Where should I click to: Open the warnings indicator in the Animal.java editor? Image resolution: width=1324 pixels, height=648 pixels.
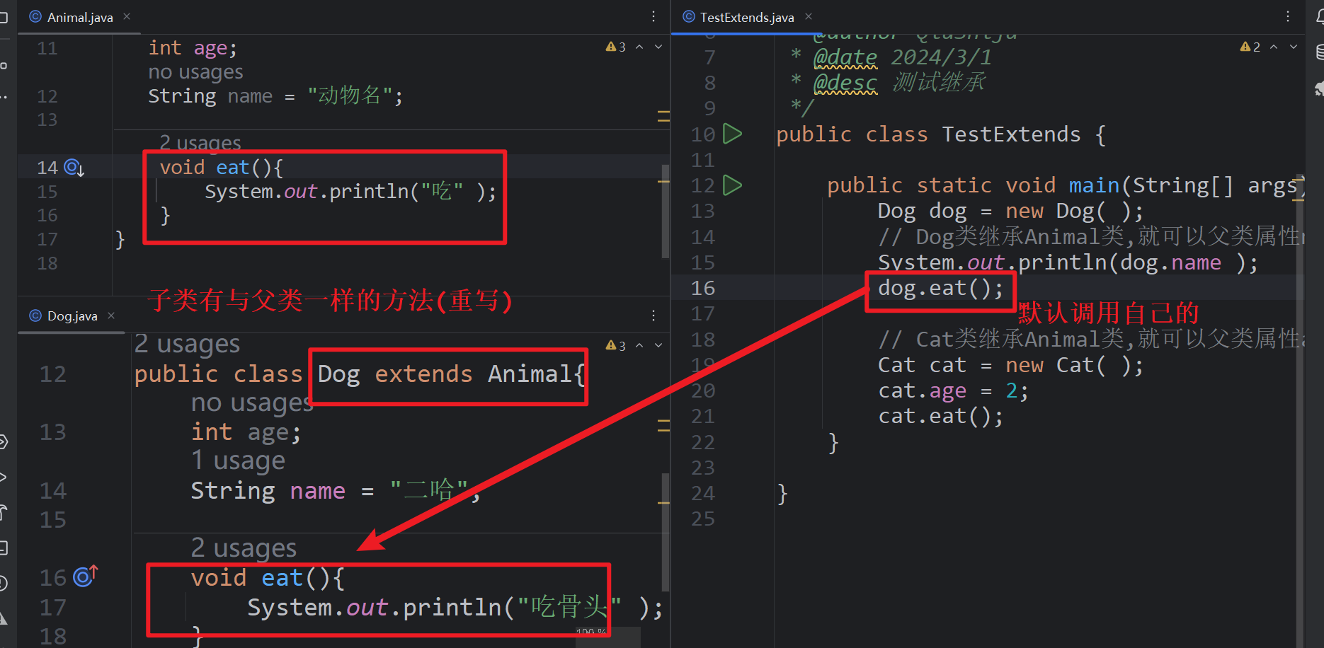point(616,47)
